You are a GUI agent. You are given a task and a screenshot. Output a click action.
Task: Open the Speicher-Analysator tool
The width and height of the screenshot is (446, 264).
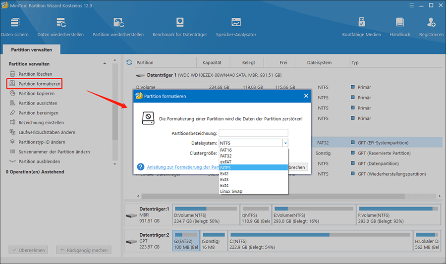pyautogui.click(x=236, y=27)
